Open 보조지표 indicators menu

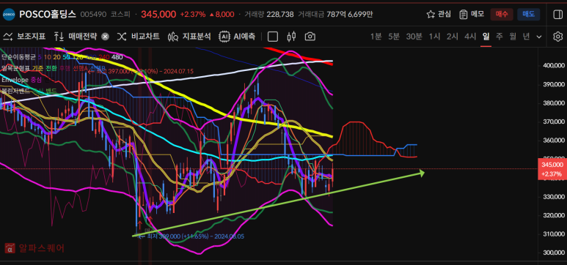(x=24, y=37)
